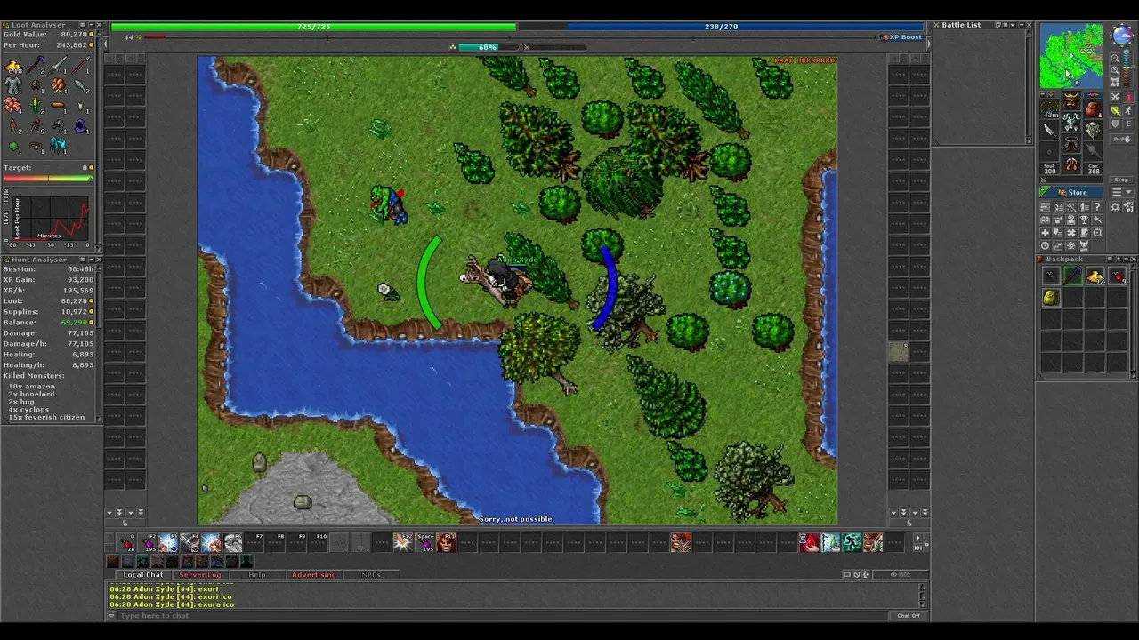This screenshot has height=640, width=1139.
Task: Click the minimap compass rose
Action: tap(1123, 35)
